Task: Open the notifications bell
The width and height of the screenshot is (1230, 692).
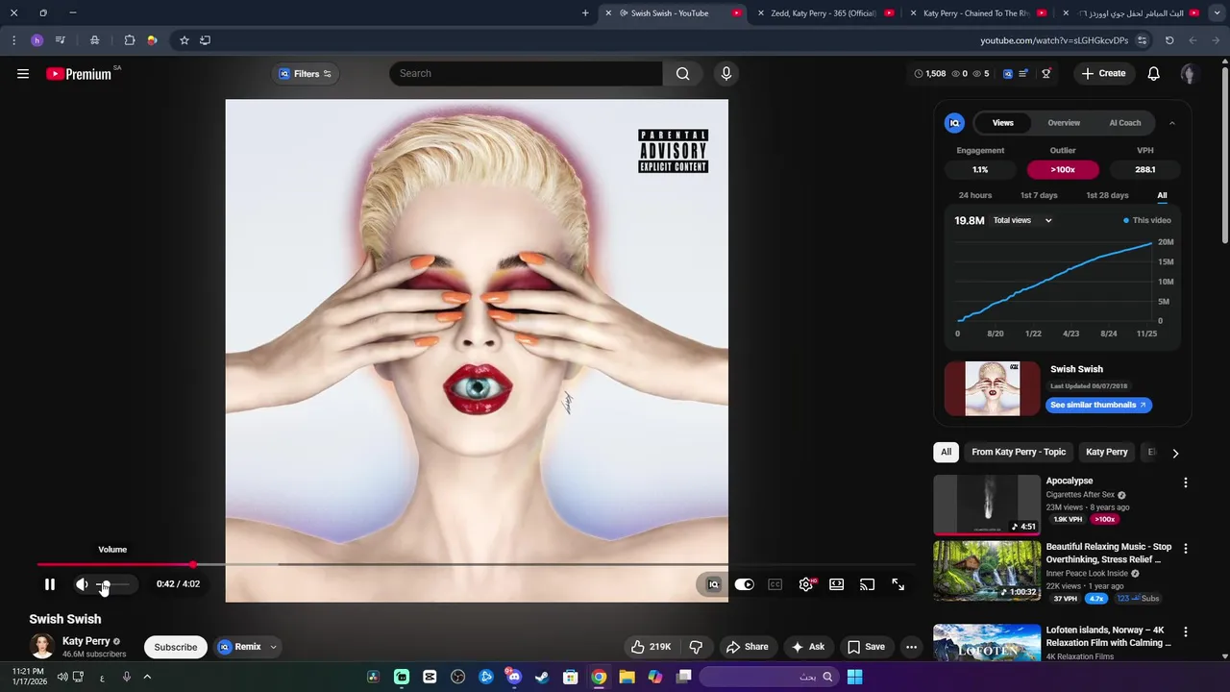Action: pos(1153,73)
